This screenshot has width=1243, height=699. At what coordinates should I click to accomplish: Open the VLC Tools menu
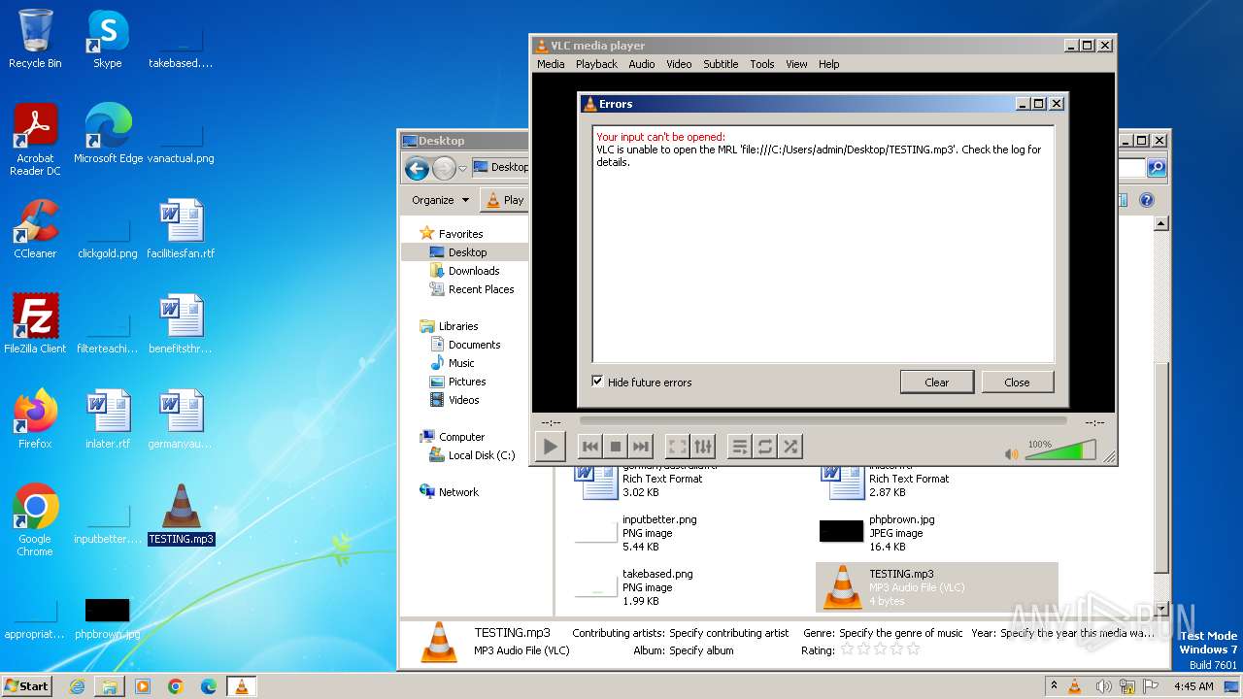coord(762,64)
